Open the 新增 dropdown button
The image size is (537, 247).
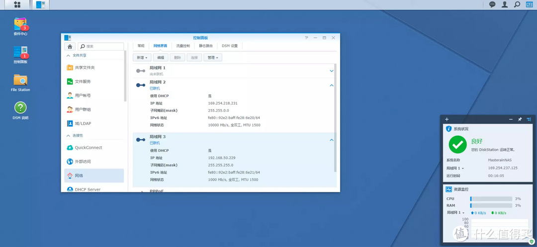point(142,58)
